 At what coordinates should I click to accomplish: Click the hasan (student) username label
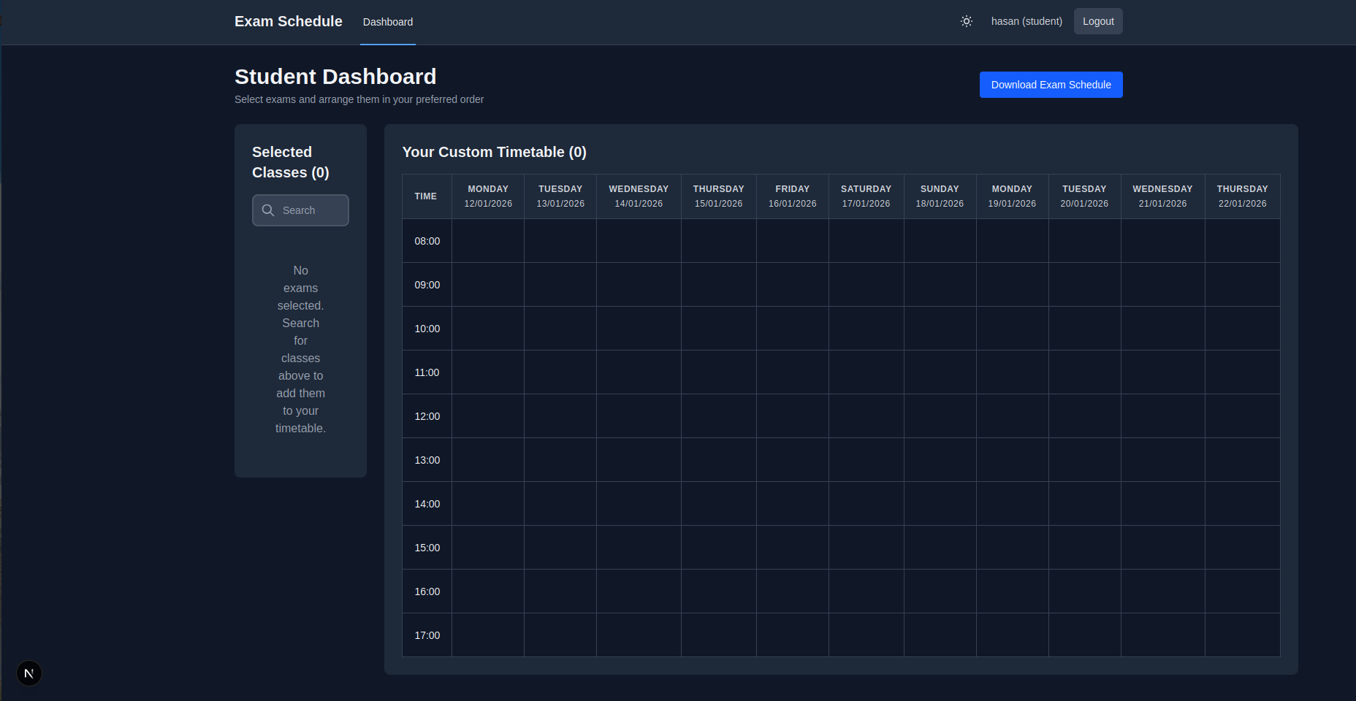[1026, 21]
